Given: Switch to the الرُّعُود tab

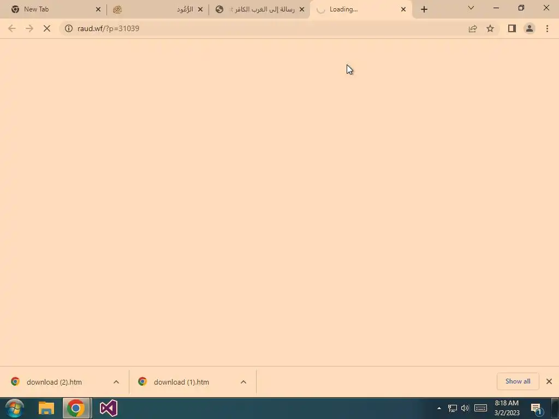Looking at the screenshot, I should pos(158,9).
